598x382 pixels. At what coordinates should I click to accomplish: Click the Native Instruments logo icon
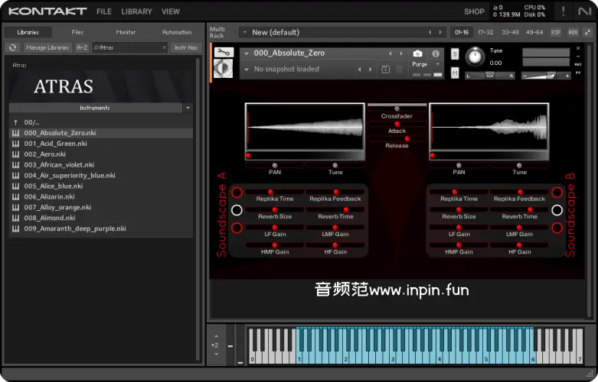(x=585, y=11)
